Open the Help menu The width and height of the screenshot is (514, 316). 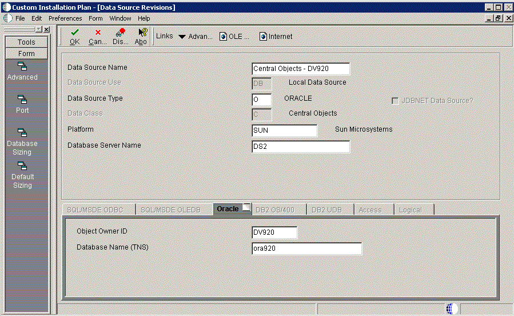[144, 18]
